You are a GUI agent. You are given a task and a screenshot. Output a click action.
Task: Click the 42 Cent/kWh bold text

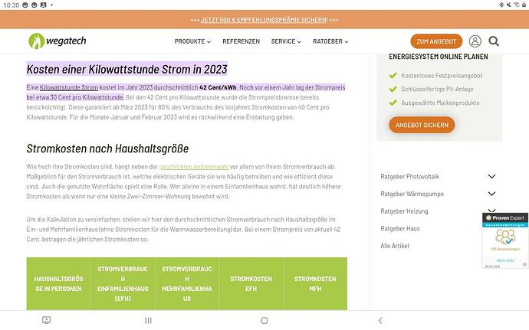(218, 87)
